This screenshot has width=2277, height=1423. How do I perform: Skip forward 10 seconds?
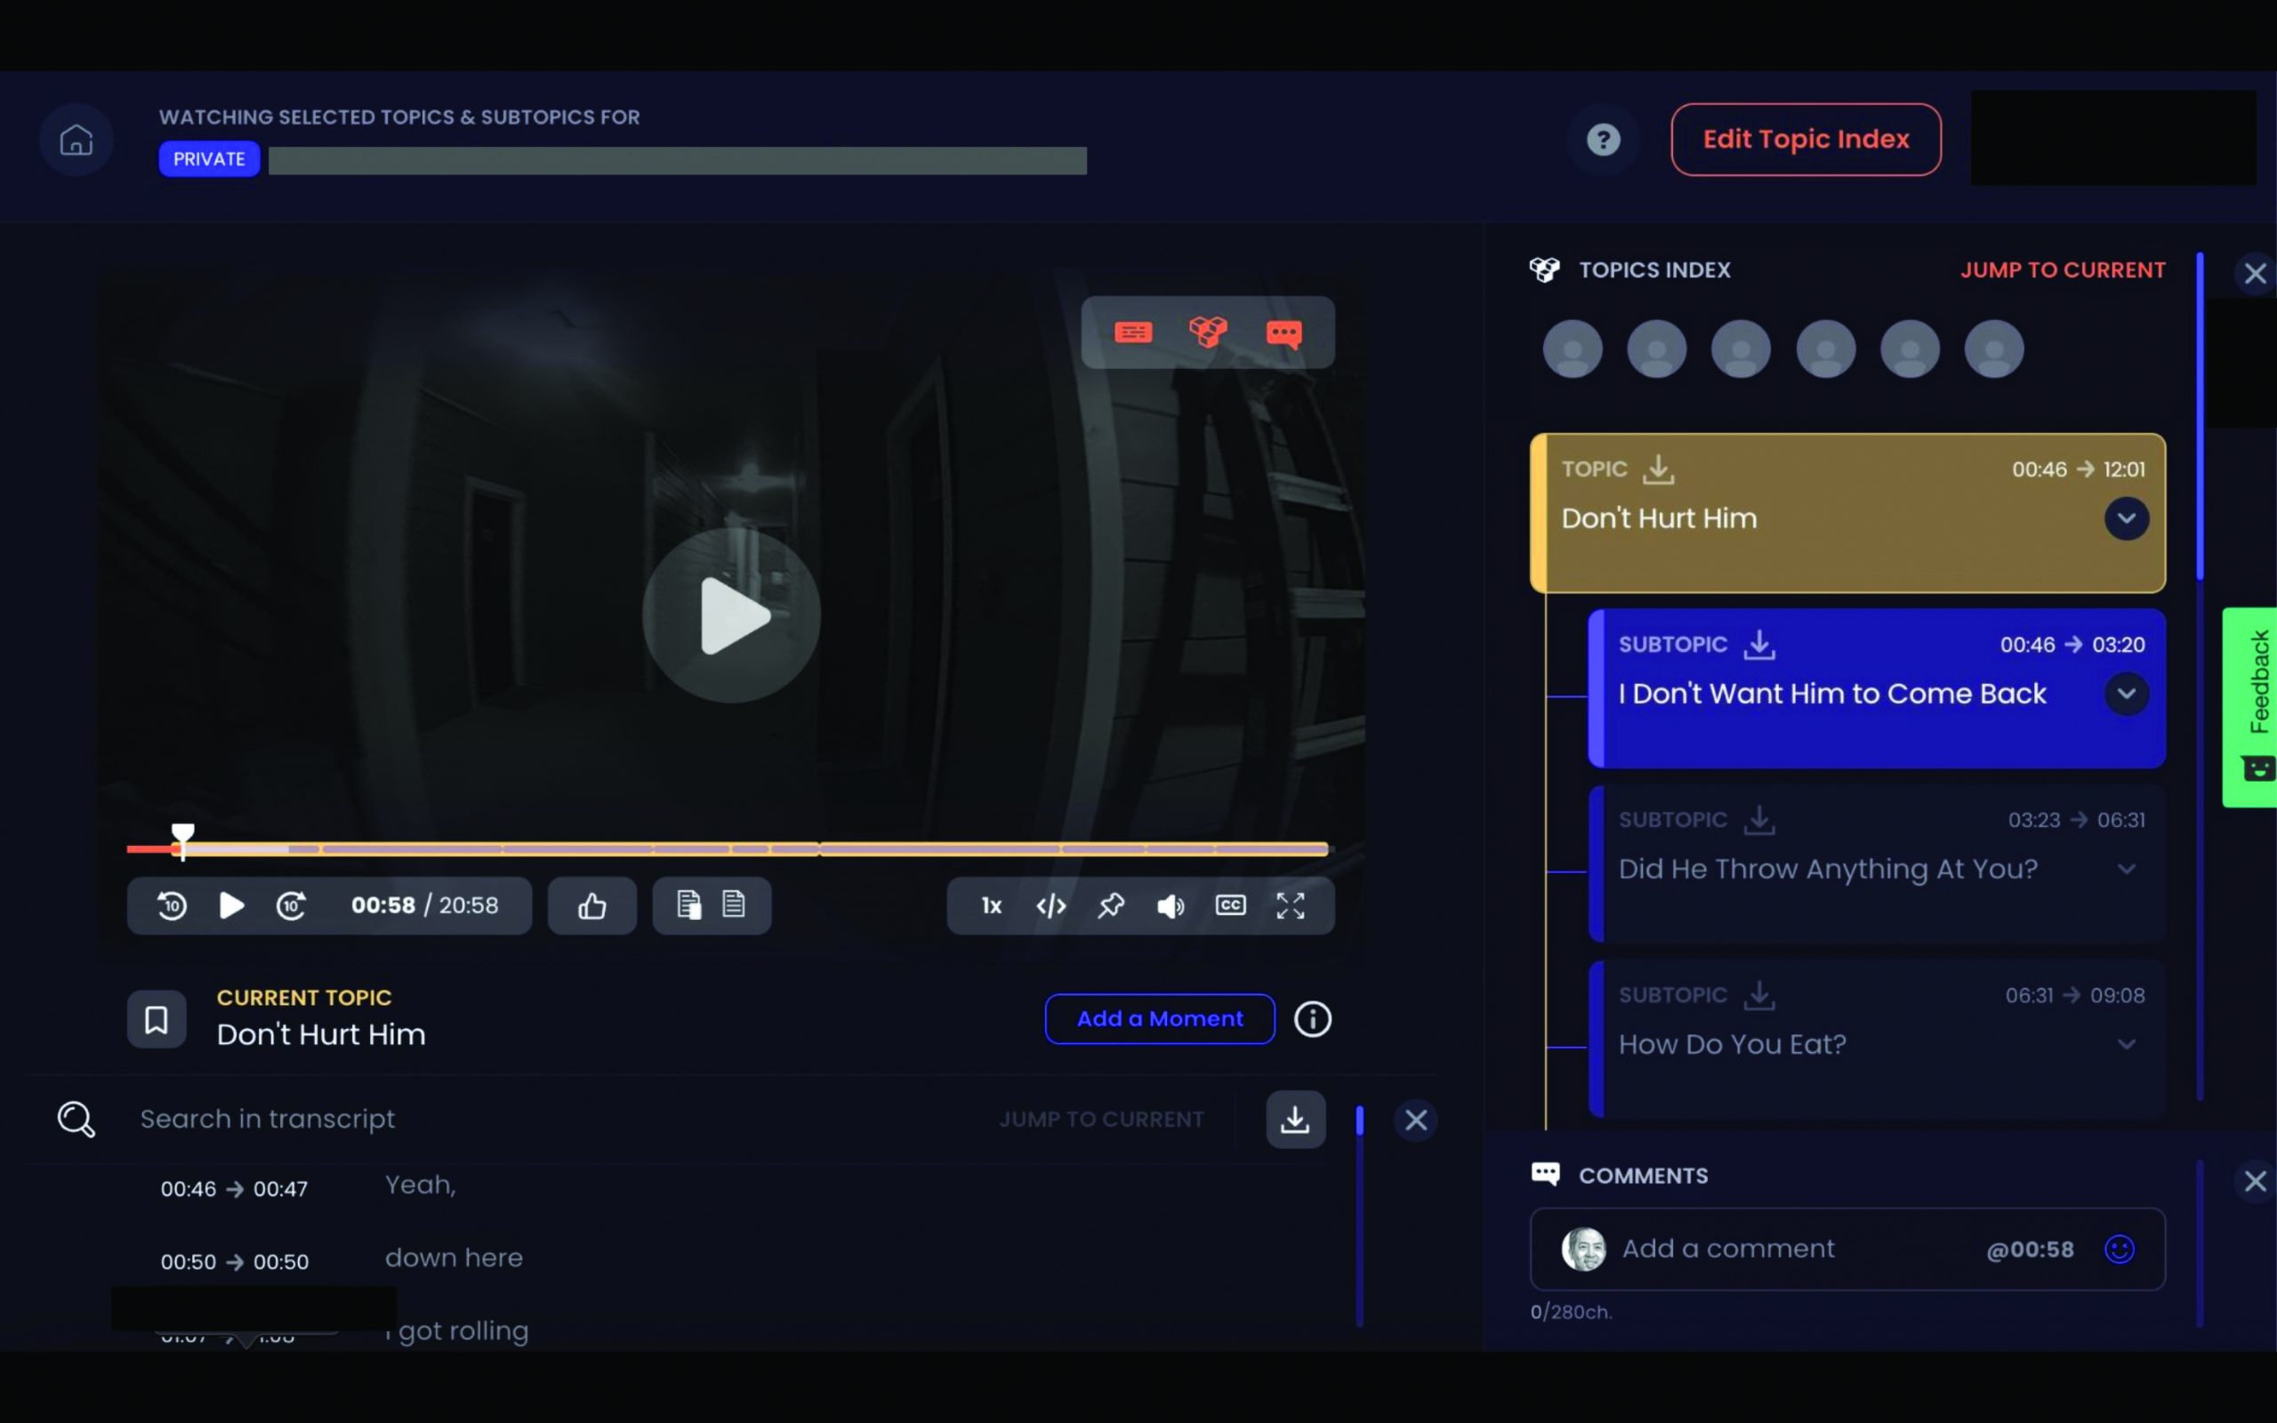click(x=291, y=905)
